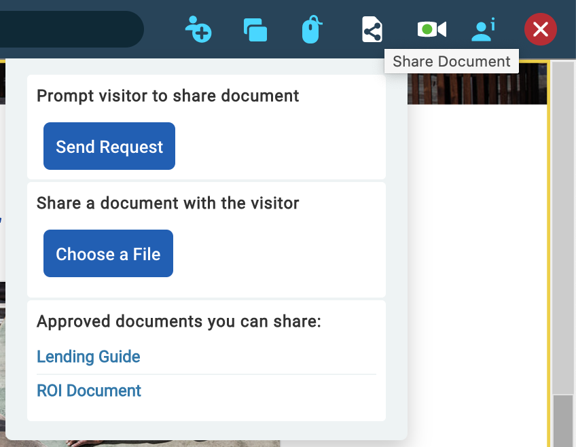Open the overlapping screens co-browse icon
Screen dimensions: 576x447
255,30
